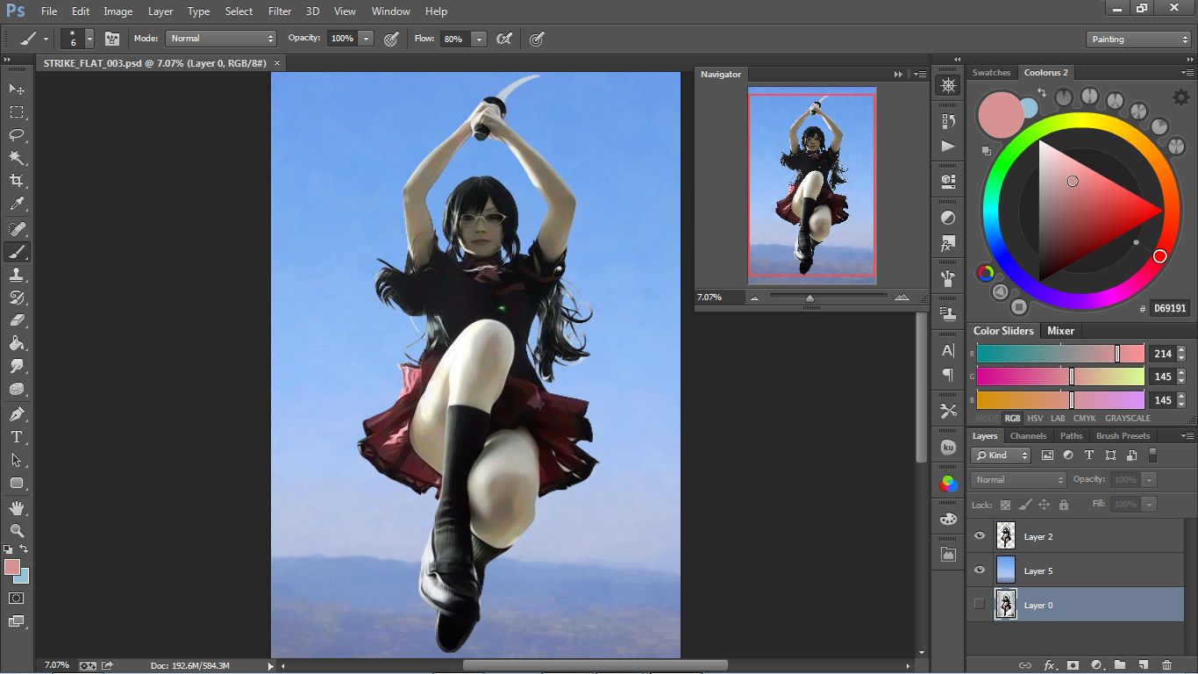
Task: Expand the Painting workspace dropdown
Action: coord(1137,39)
